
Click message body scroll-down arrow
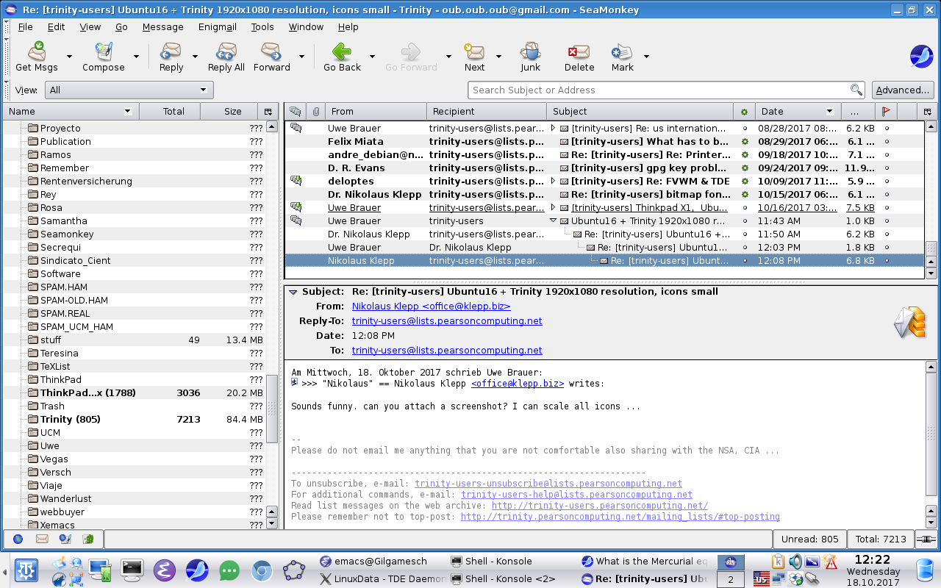point(931,523)
